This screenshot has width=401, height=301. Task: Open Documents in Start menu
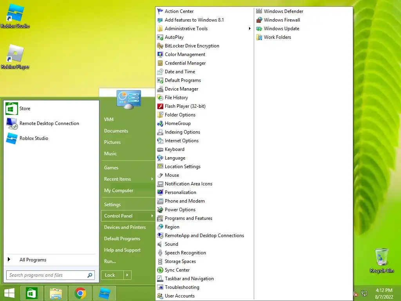pos(116,131)
